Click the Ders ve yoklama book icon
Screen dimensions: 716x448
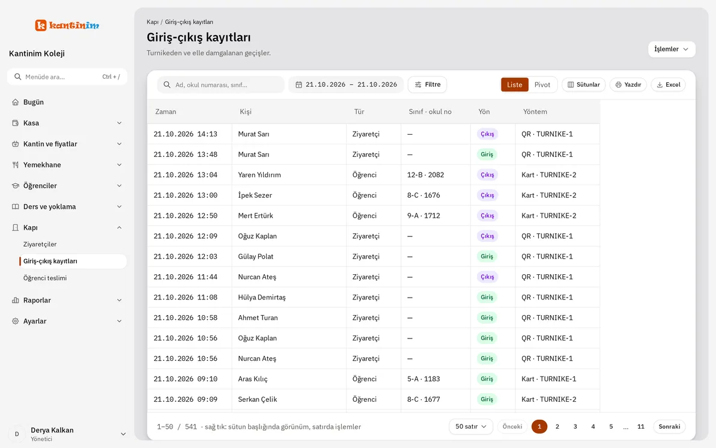pyautogui.click(x=16, y=207)
